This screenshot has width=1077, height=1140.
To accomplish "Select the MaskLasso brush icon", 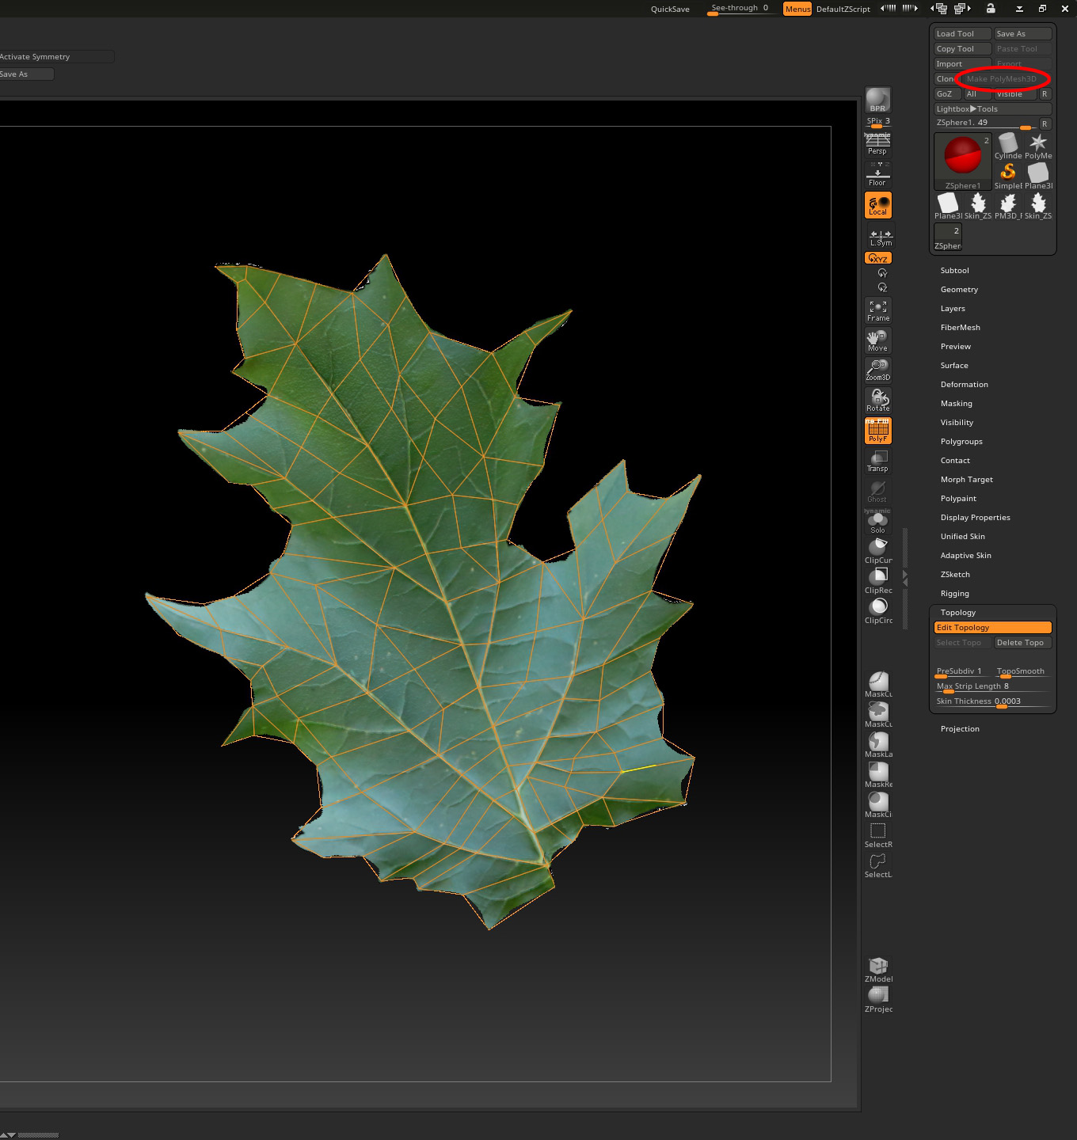I will click(878, 745).
